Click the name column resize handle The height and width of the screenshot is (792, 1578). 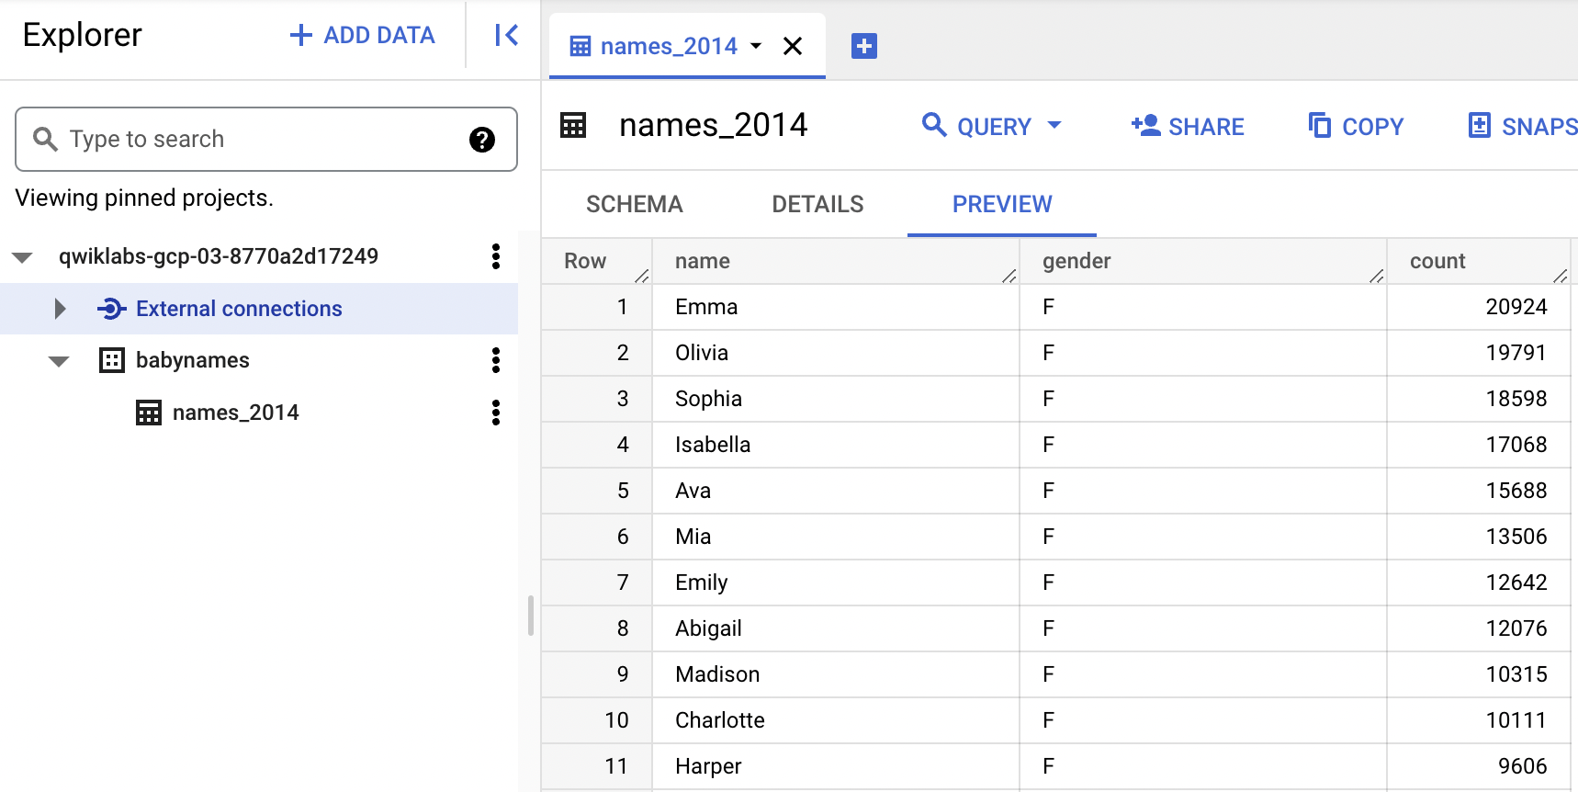click(1009, 276)
